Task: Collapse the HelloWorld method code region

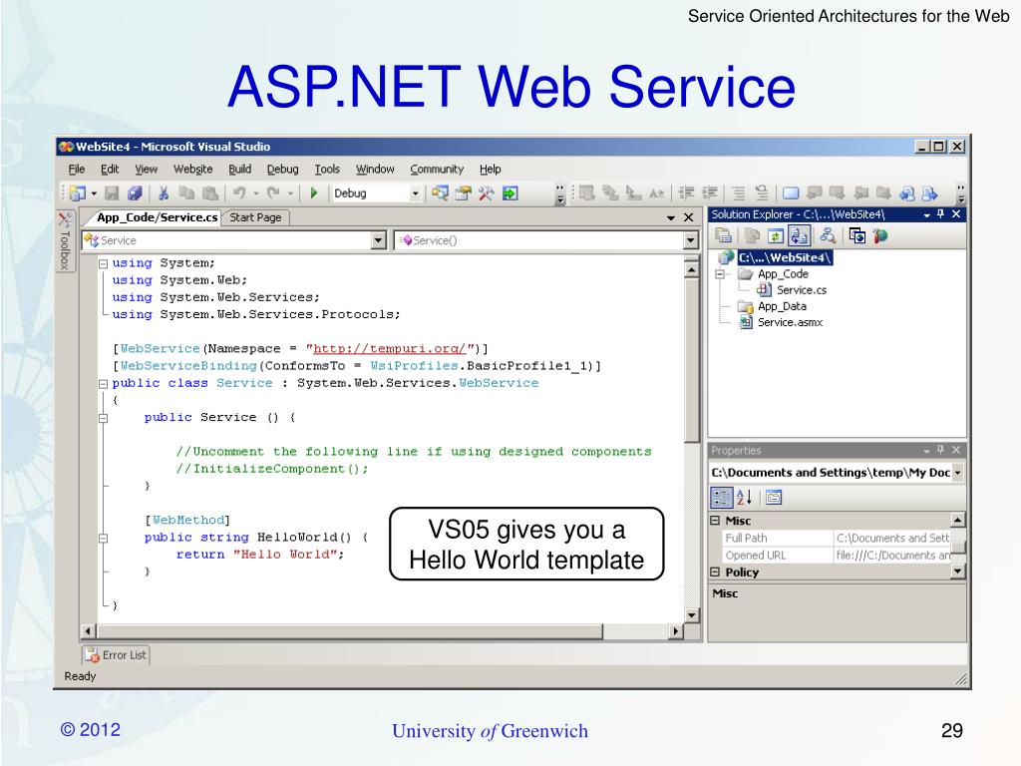Action: click(103, 538)
